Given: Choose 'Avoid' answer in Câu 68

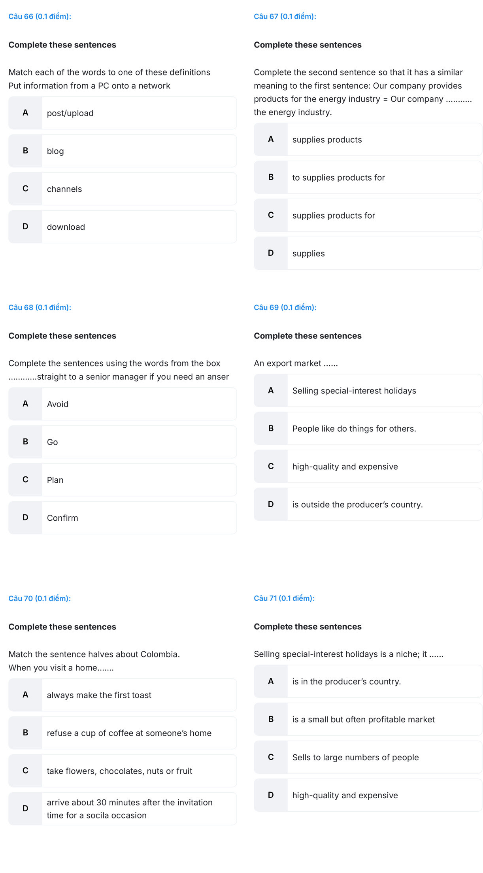Looking at the screenshot, I should (123, 404).
